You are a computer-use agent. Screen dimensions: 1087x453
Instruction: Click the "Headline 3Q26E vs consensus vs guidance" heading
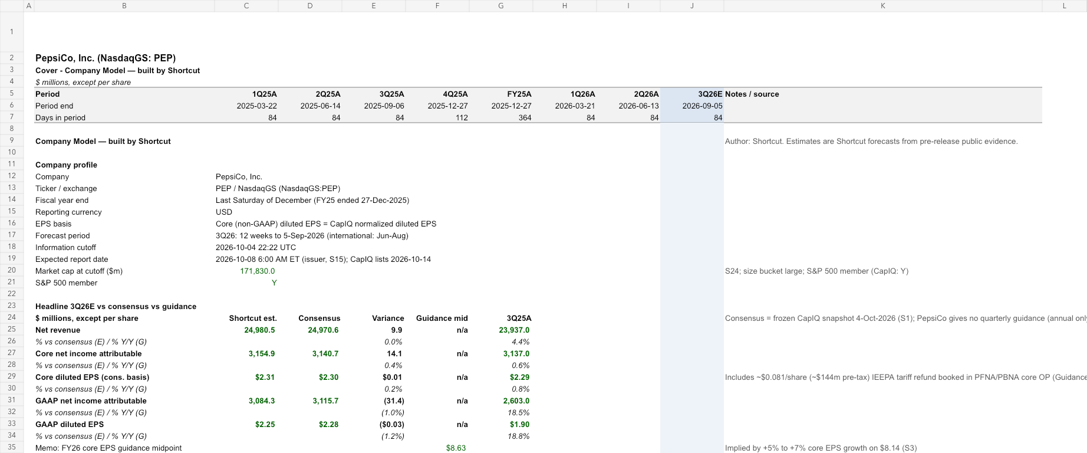point(116,306)
